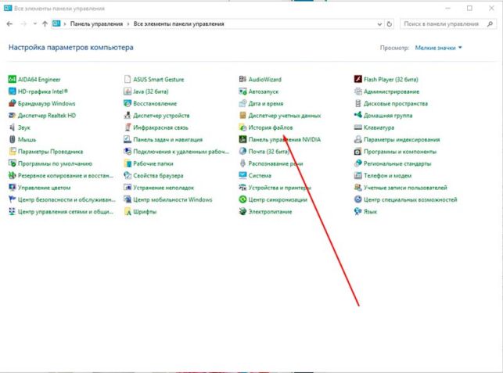The height and width of the screenshot is (373, 503).
Task: Click the Звук speaker icon
Action: pos(13,127)
